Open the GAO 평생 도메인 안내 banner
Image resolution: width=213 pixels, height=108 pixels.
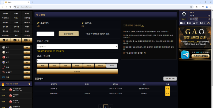click(x=195, y=37)
